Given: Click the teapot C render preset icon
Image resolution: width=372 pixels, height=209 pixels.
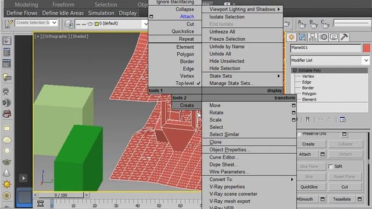Looking at the screenshot, I should (324, 24).
